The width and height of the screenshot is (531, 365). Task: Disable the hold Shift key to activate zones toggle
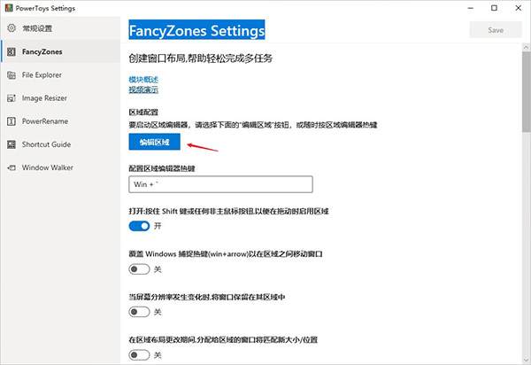pos(140,226)
